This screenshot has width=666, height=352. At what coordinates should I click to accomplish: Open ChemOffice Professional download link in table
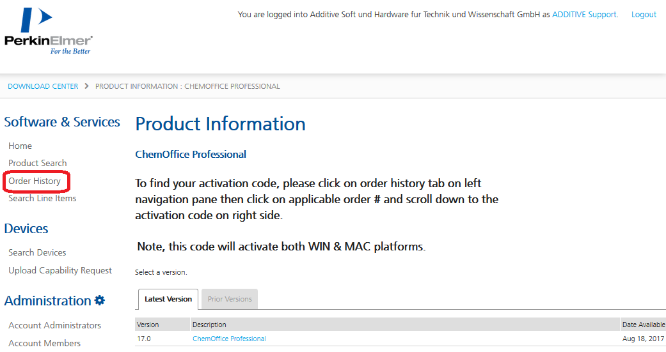pyautogui.click(x=230, y=339)
